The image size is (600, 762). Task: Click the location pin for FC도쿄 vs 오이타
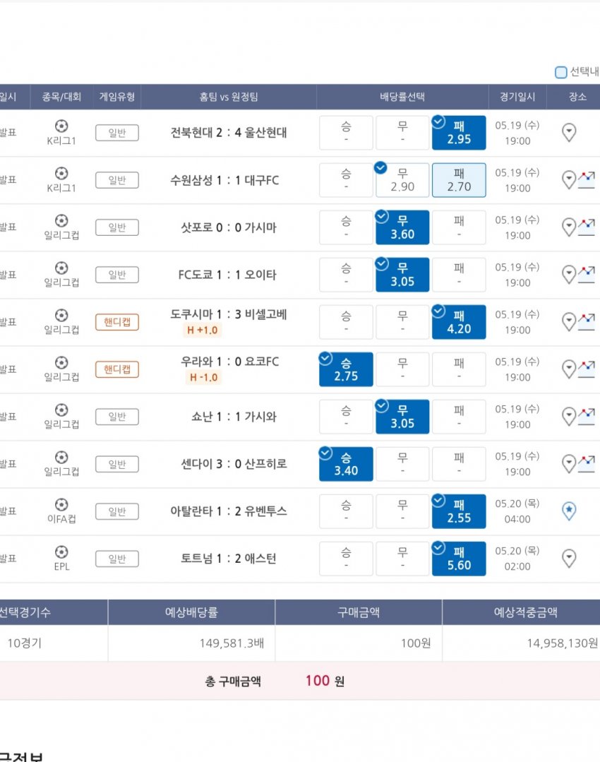[569, 275]
